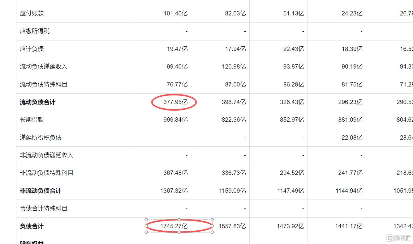Click the 应付账款 row label
Image resolution: width=413 pixels, height=244 pixels.
[x=32, y=13]
